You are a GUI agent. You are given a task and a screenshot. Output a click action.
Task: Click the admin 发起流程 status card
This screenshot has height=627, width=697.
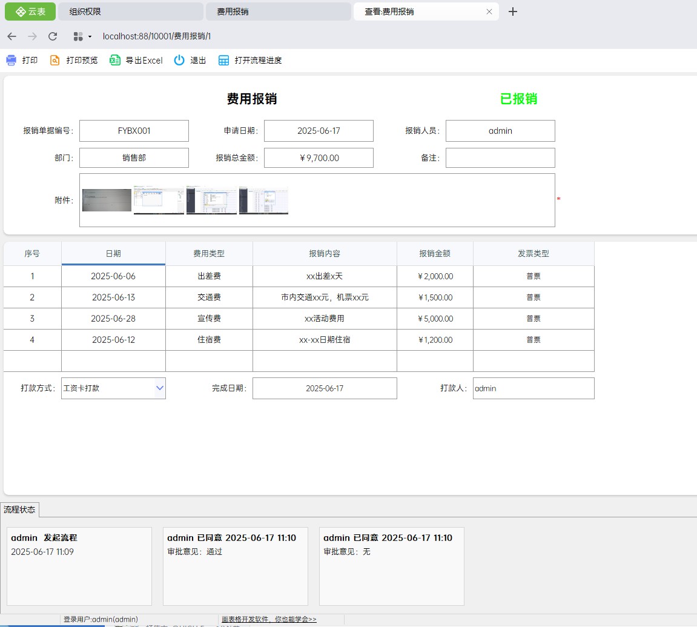tap(79, 566)
